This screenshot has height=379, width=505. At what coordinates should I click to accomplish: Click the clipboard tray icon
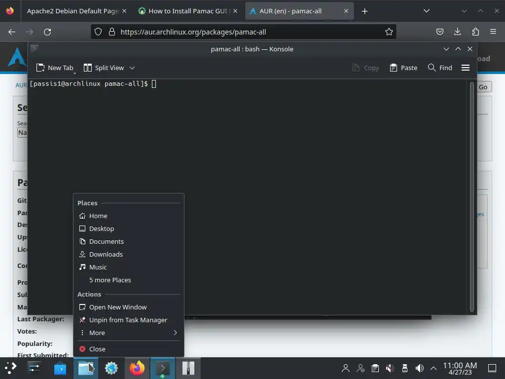(375, 368)
